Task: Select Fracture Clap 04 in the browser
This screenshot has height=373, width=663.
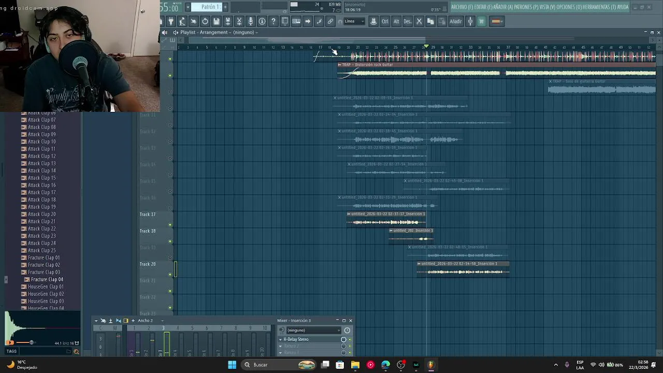Action: click(47, 279)
